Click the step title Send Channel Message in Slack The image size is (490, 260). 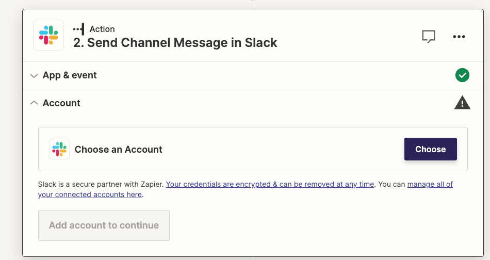tap(175, 43)
